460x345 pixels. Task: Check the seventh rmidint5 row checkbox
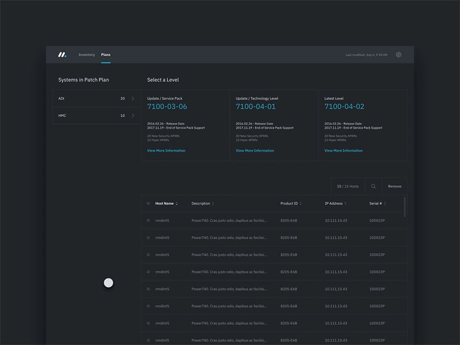tap(148, 323)
